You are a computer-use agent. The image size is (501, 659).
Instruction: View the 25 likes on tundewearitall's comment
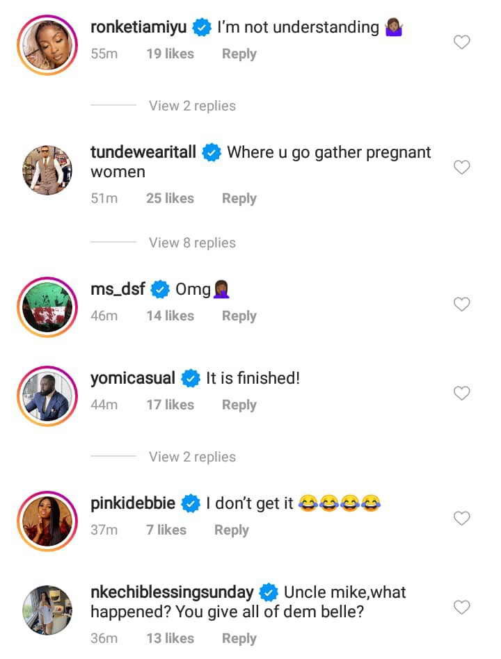pyautogui.click(x=170, y=198)
